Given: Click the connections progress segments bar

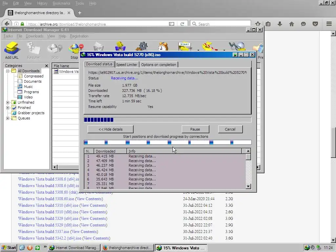Looking at the screenshot, I should tap(168, 142).
